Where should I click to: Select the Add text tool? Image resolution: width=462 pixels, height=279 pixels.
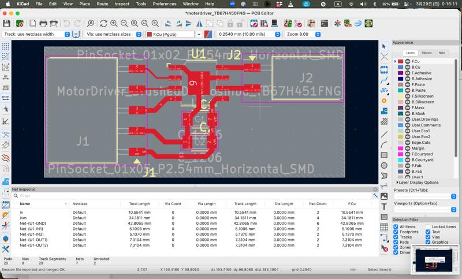pyautogui.click(x=384, y=207)
